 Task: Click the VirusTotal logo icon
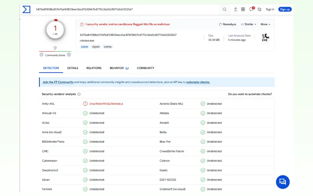click(x=26, y=9)
